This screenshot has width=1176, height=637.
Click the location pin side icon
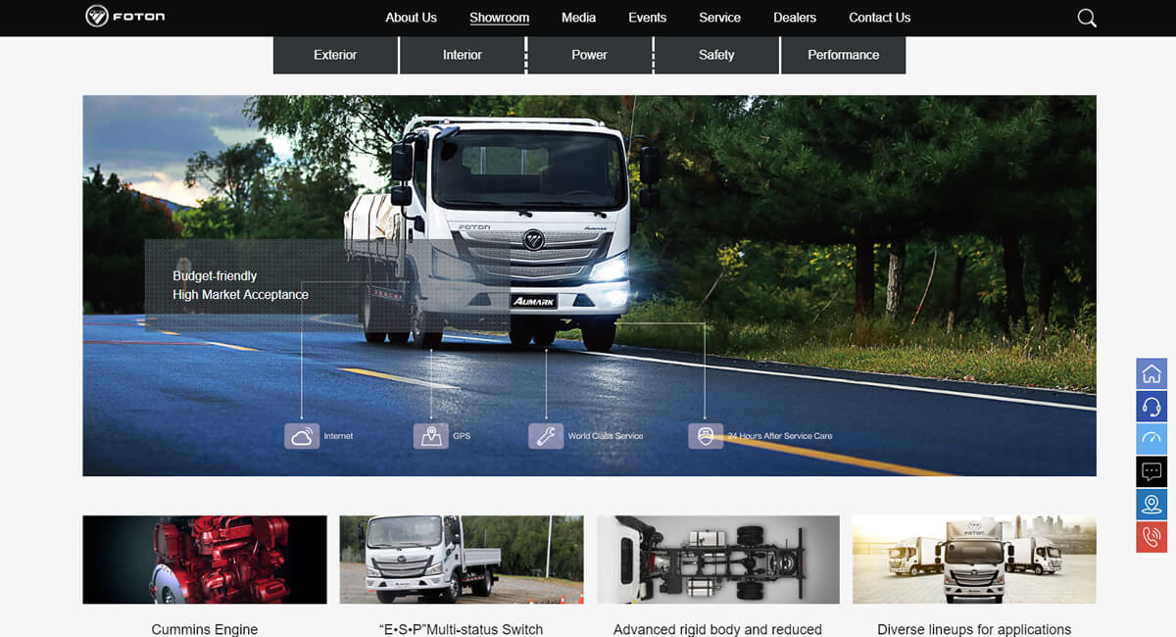point(1151,504)
